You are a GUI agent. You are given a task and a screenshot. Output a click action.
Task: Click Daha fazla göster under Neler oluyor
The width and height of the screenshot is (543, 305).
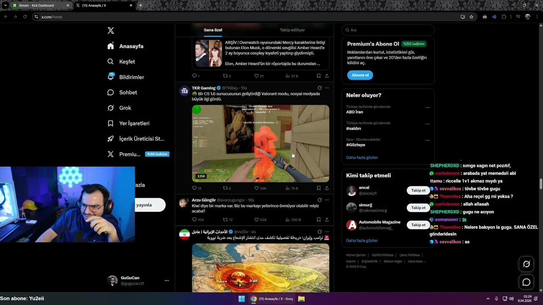362,158
